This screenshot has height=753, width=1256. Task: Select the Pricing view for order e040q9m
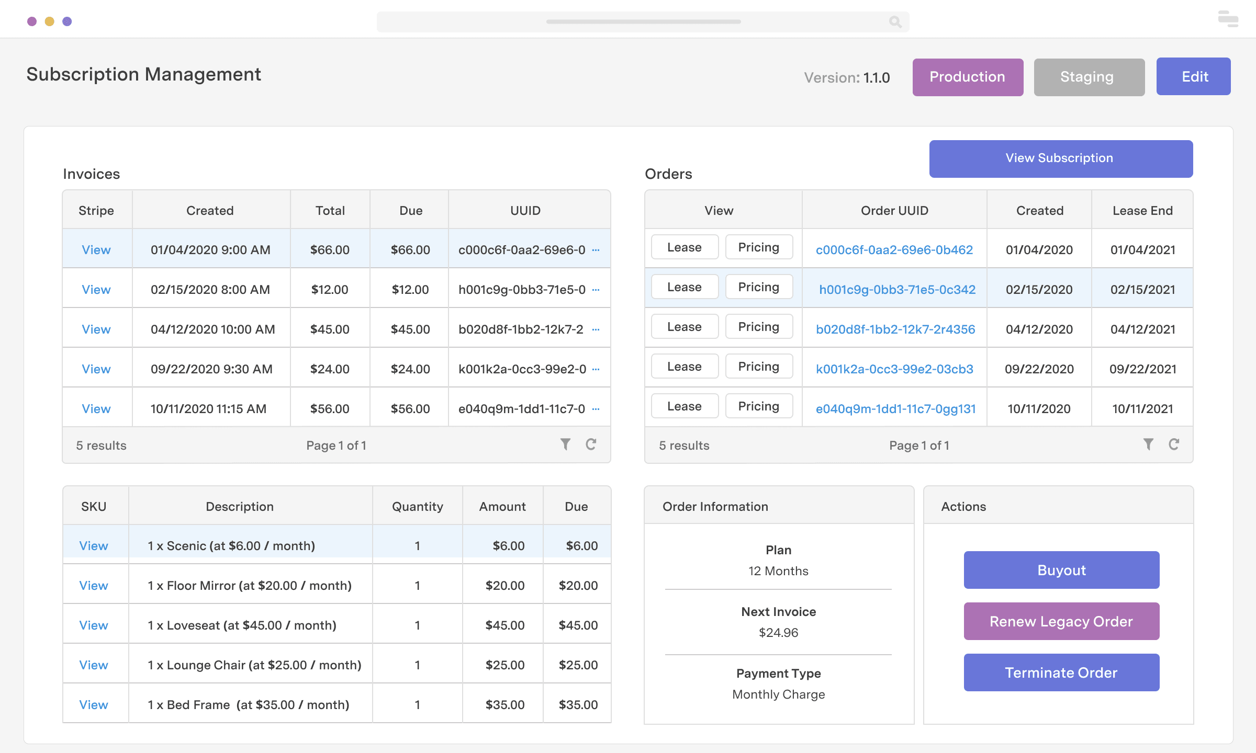pyautogui.click(x=759, y=406)
